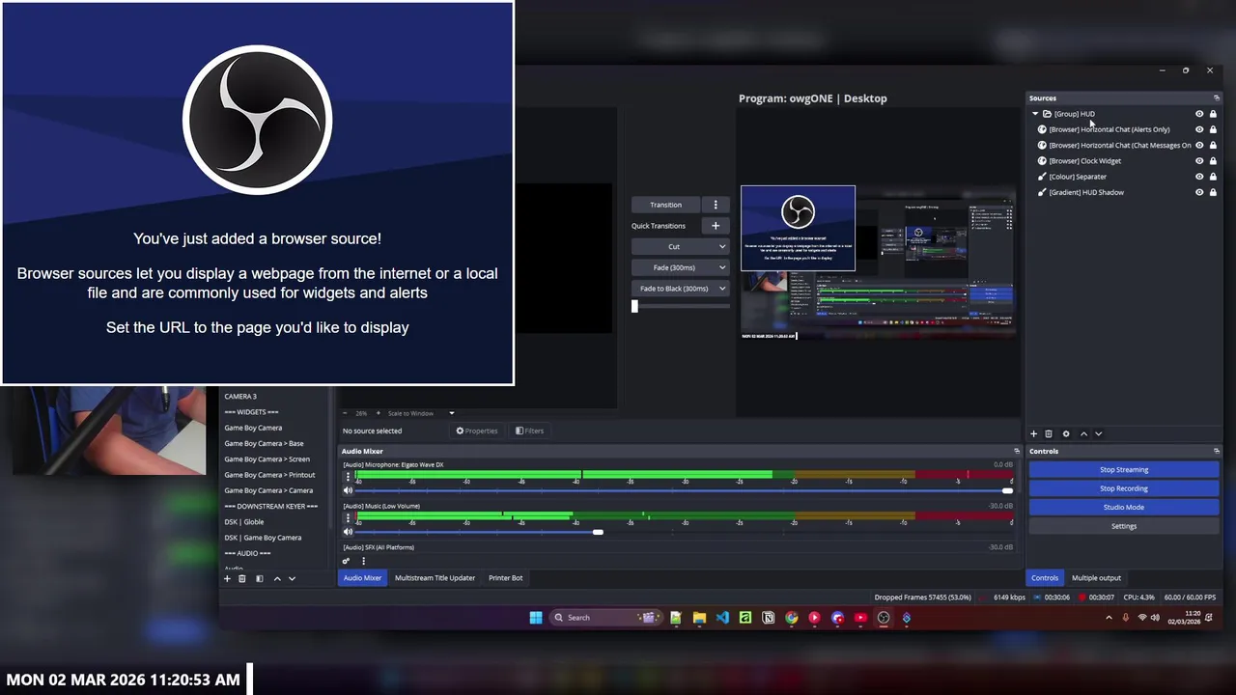Open the browser icon of Clock Widget source

click(x=1042, y=161)
